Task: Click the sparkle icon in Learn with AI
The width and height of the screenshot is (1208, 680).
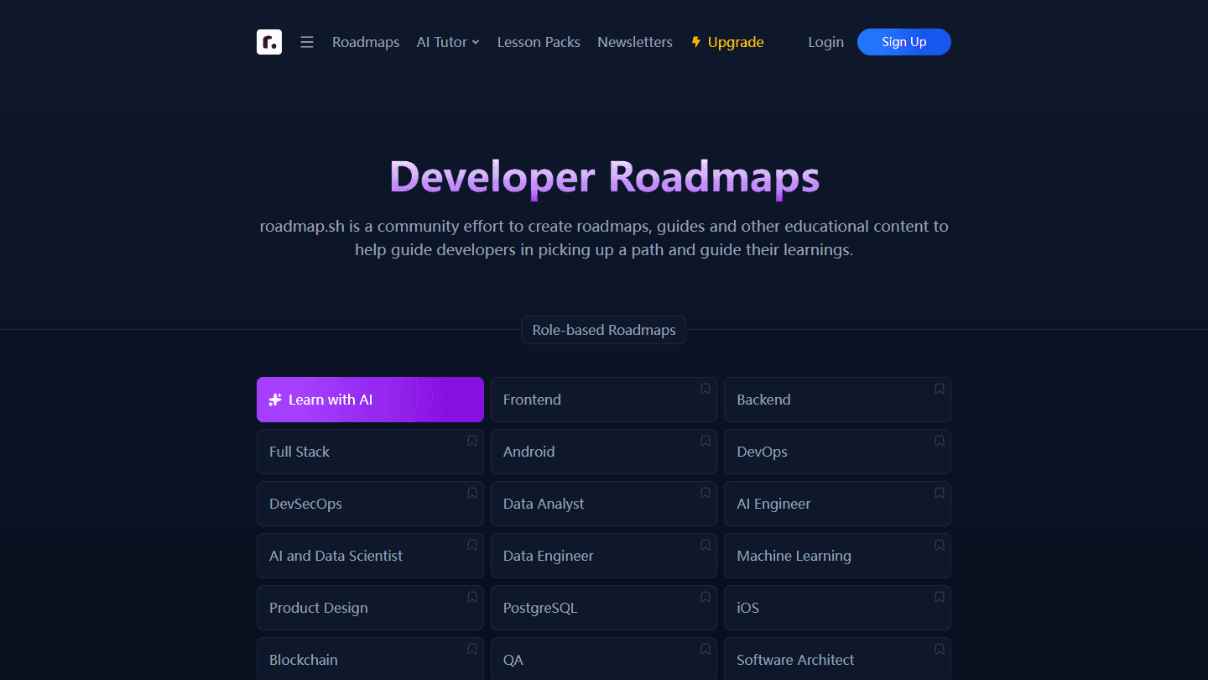Action: pos(275,400)
